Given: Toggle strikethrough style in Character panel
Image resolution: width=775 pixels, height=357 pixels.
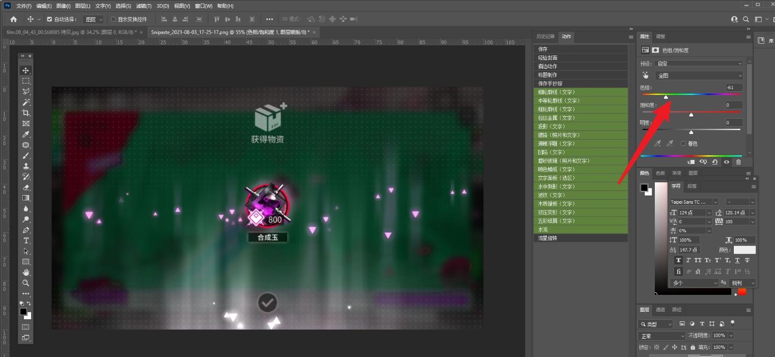Looking at the screenshot, I should tap(747, 260).
